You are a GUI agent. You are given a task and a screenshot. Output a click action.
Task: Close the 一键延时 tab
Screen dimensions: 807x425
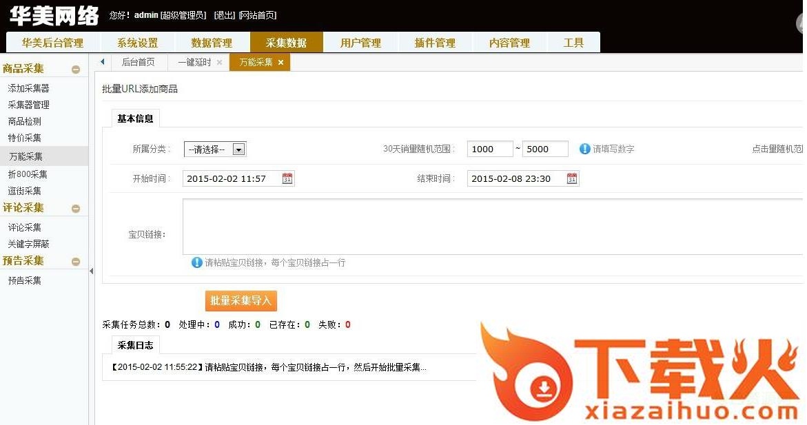pyautogui.click(x=219, y=63)
